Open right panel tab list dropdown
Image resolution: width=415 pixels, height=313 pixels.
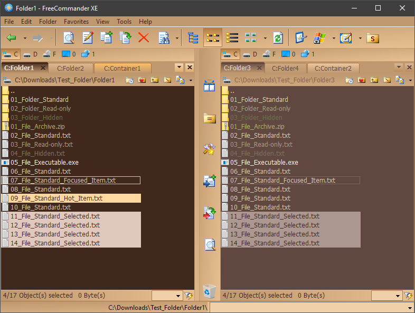399,68
